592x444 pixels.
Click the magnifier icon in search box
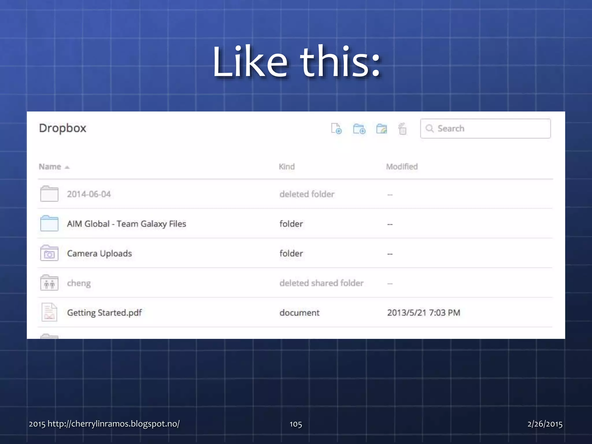click(x=430, y=128)
